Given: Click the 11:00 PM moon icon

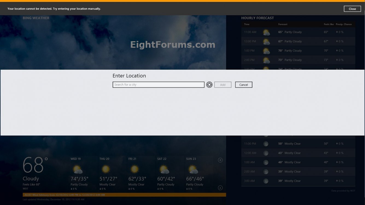Looking at the screenshot, I should [x=266, y=144].
